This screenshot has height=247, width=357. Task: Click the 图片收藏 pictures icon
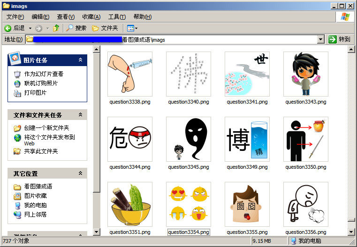coord(17,196)
